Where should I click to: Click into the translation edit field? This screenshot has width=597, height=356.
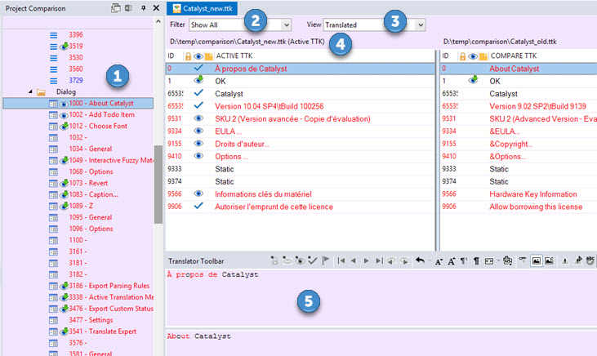(381, 297)
